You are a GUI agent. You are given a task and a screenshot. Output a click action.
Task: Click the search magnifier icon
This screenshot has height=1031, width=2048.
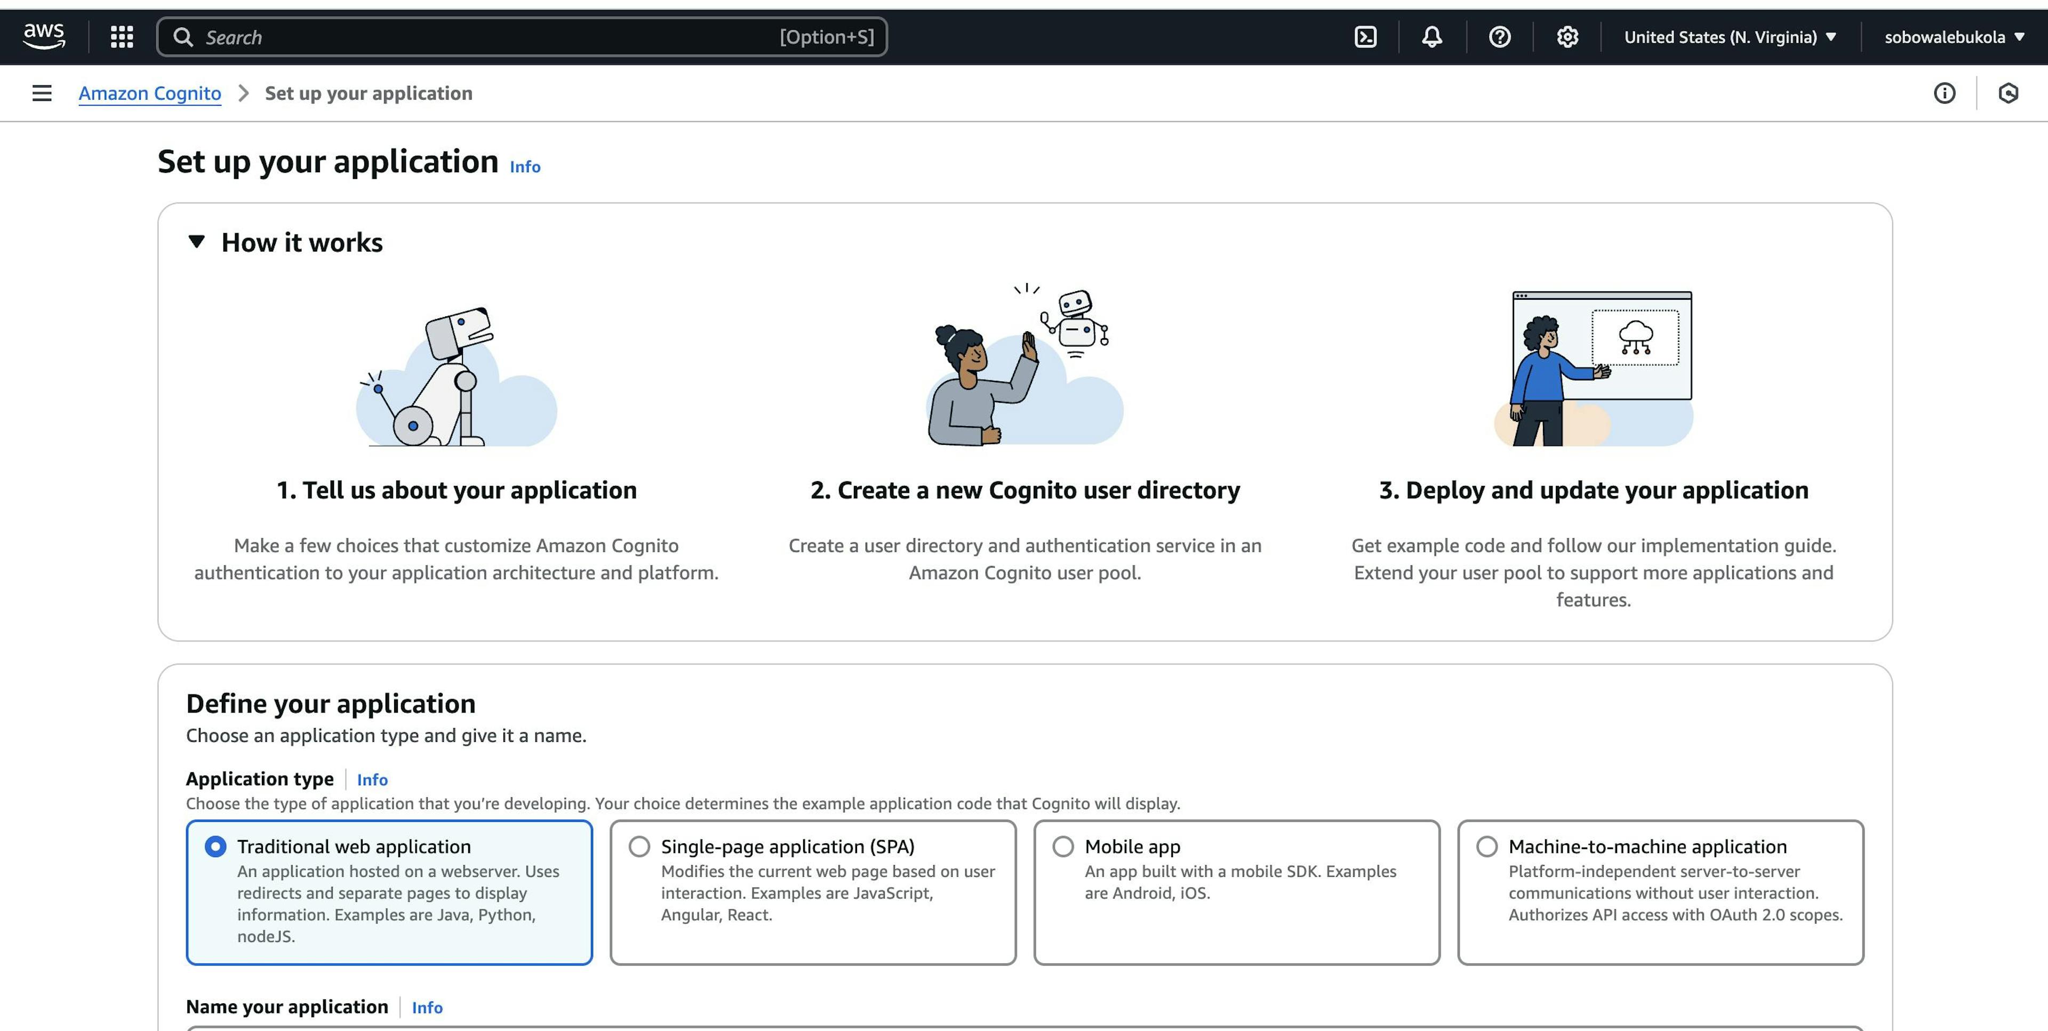(183, 37)
